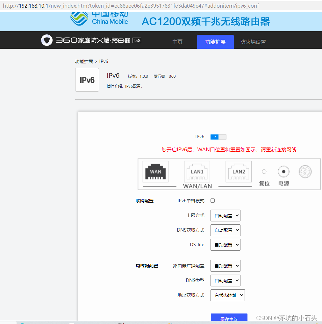Click the 电源 power button in the diagram
The image size is (322, 324).
coord(283,171)
